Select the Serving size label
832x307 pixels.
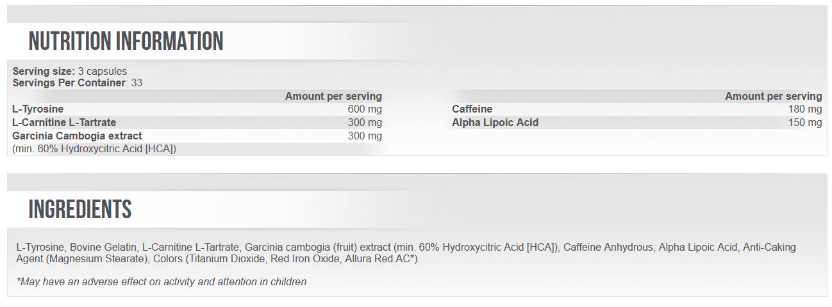[44, 71]
